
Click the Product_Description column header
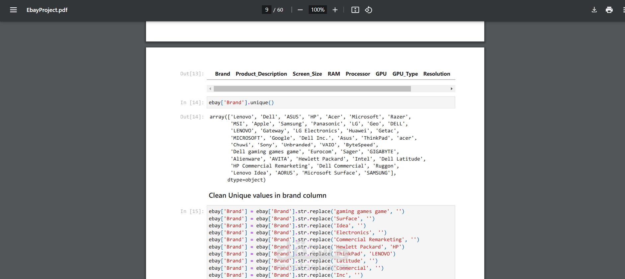coord(261,74)
